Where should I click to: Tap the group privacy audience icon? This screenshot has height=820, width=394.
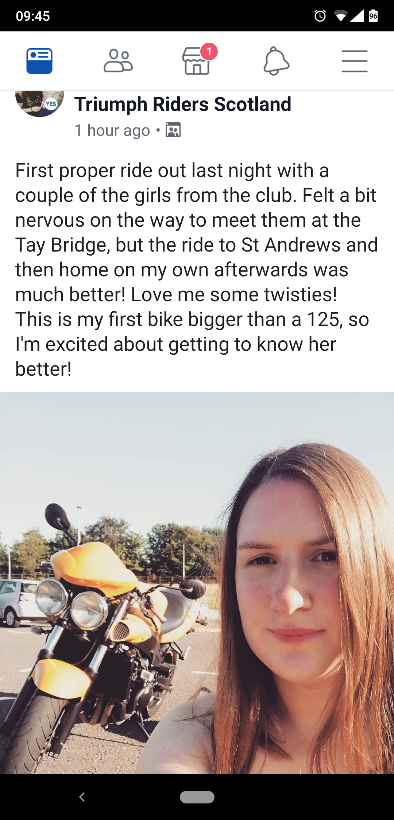click(173, 130)
